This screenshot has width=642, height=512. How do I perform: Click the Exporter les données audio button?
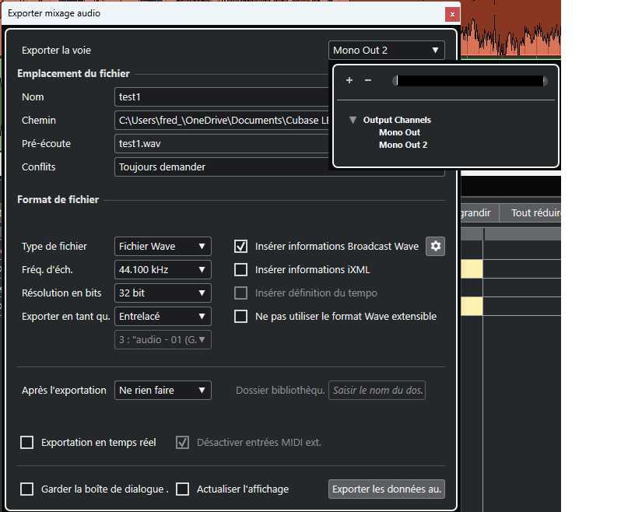[387, 489]
